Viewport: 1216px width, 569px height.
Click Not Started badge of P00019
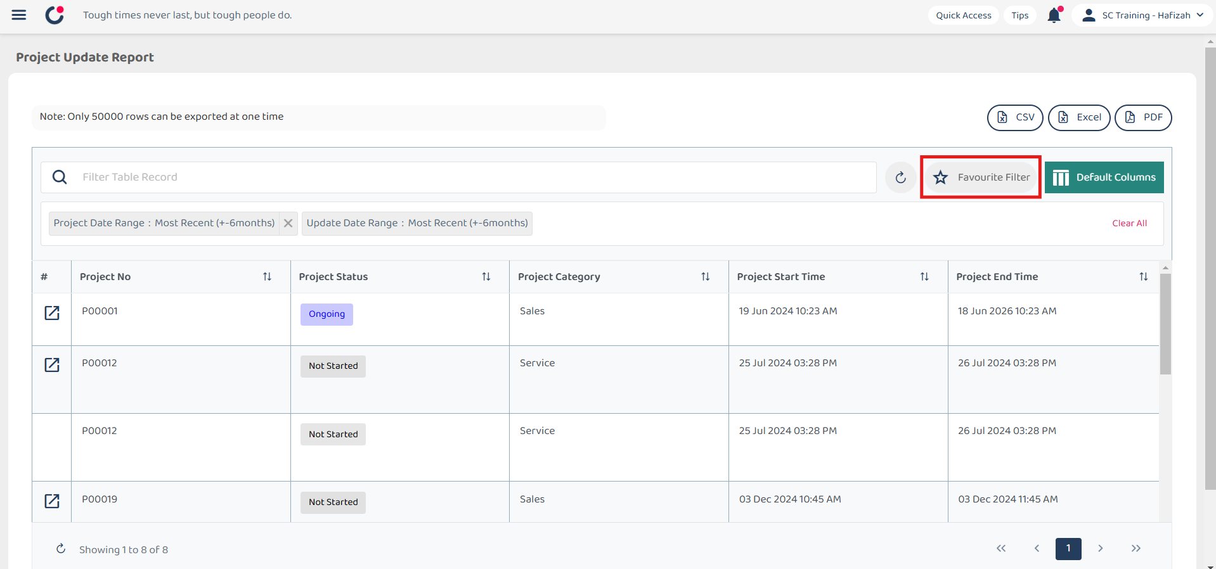(333, 502)
